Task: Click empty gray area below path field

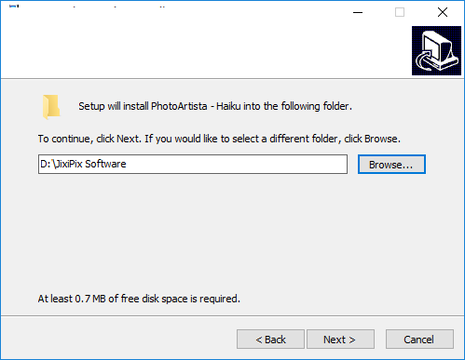Action: (x=230, y=230)
